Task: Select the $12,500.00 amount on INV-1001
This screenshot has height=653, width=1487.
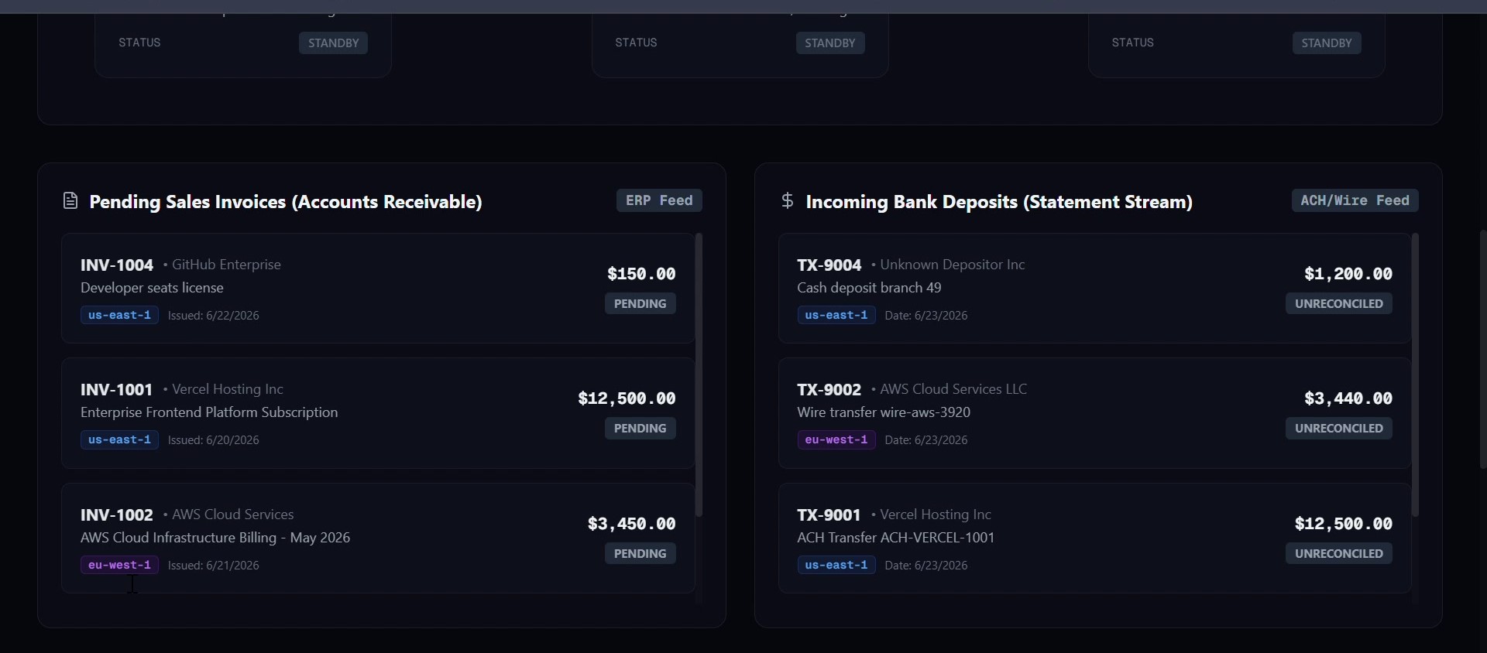Action: click(627, 398)
